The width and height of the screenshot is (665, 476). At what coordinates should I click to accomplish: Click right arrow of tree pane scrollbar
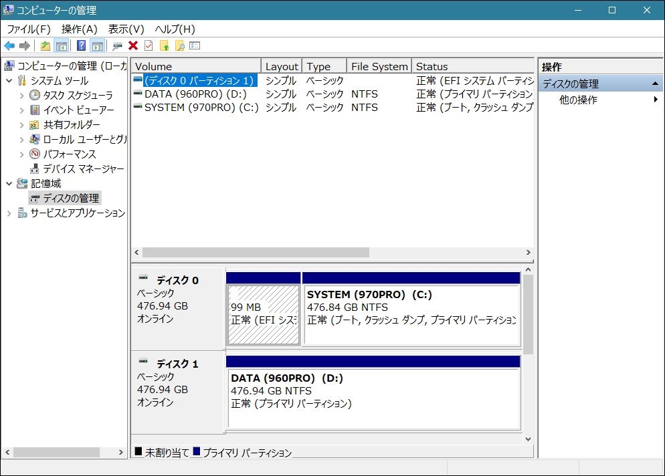pyautogui.click(x=121, y=452)
